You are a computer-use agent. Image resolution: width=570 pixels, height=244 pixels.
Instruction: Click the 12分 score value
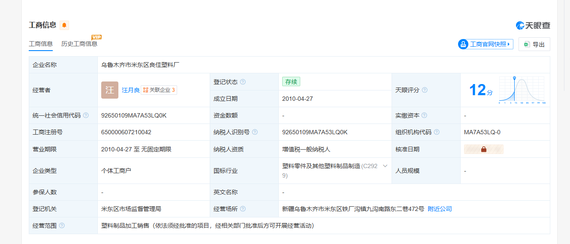(481, 90)
